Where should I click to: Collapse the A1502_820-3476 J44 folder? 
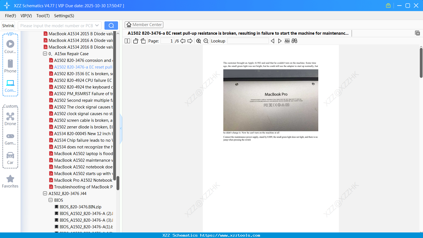[45, 194]
